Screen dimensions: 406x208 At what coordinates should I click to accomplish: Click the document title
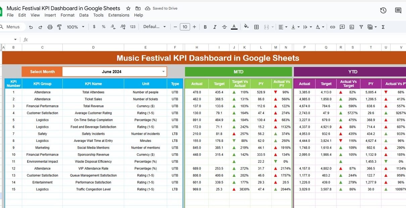click(x=63, y=8)
